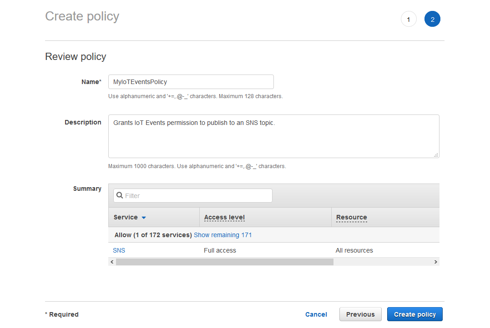Sort by Service using the blue arrow
Viewport: 490px width, 328px height.
click(144, 218)
